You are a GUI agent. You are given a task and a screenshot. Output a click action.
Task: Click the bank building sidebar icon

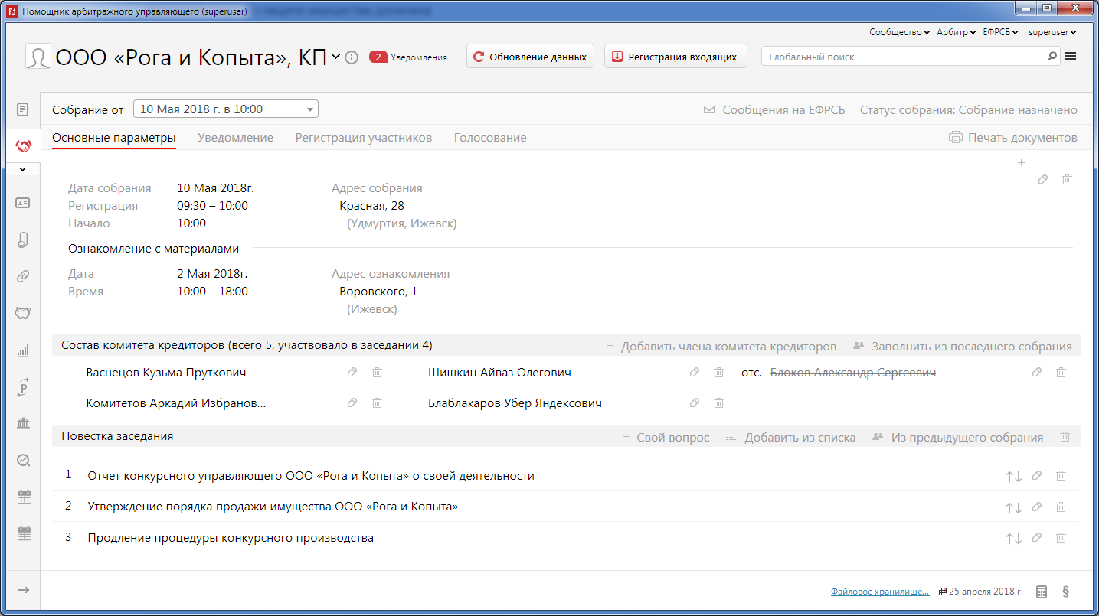(23, 424)
